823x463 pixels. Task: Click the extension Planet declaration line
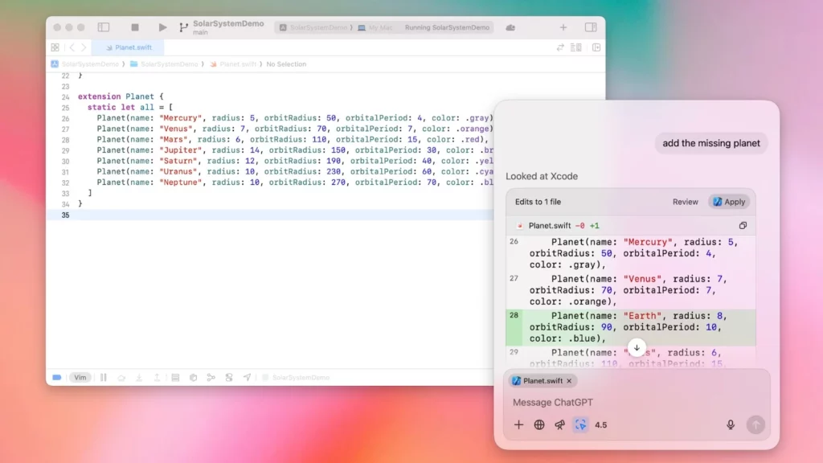[121, 96]
